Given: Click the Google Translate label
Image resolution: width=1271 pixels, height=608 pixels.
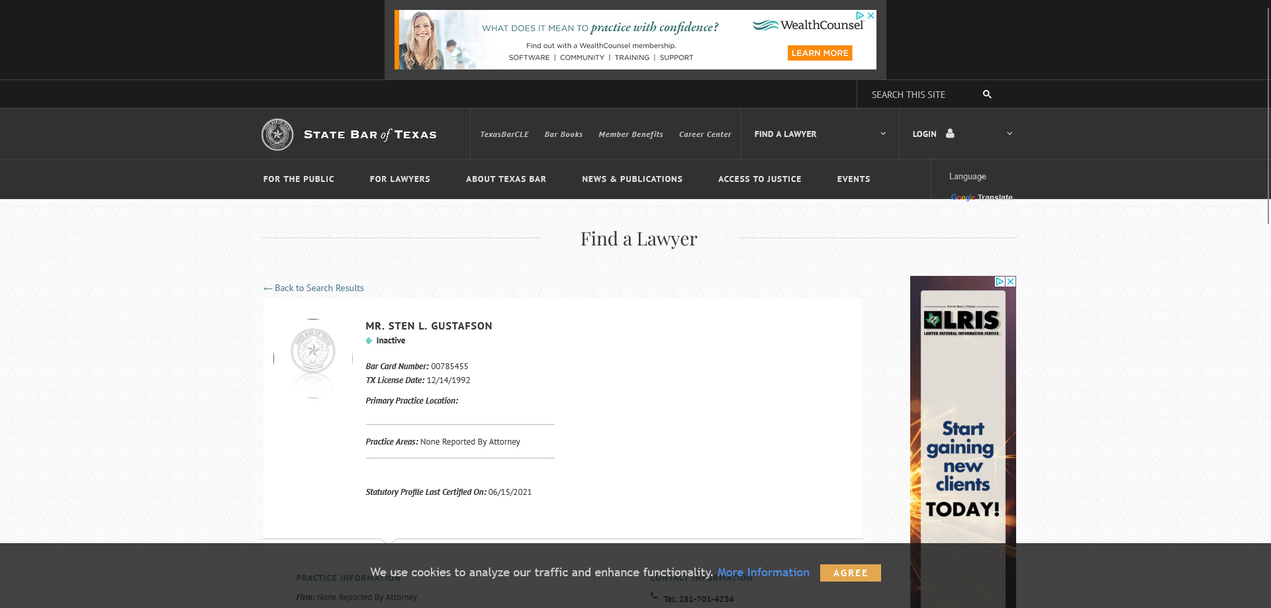Looking at the screenshot, I should tap(982, 196).
